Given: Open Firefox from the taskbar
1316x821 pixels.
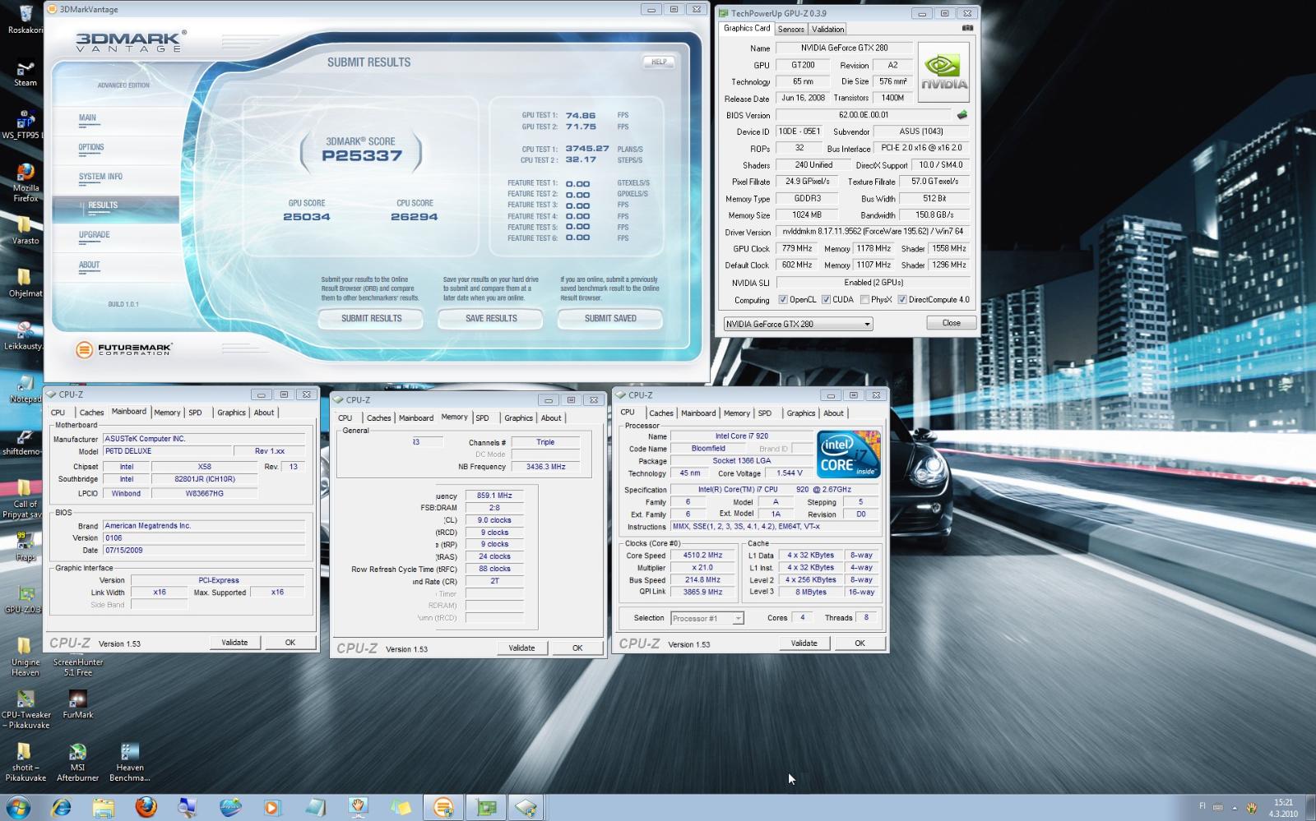Looking at the screenshot, I should (x=146, y=808).
